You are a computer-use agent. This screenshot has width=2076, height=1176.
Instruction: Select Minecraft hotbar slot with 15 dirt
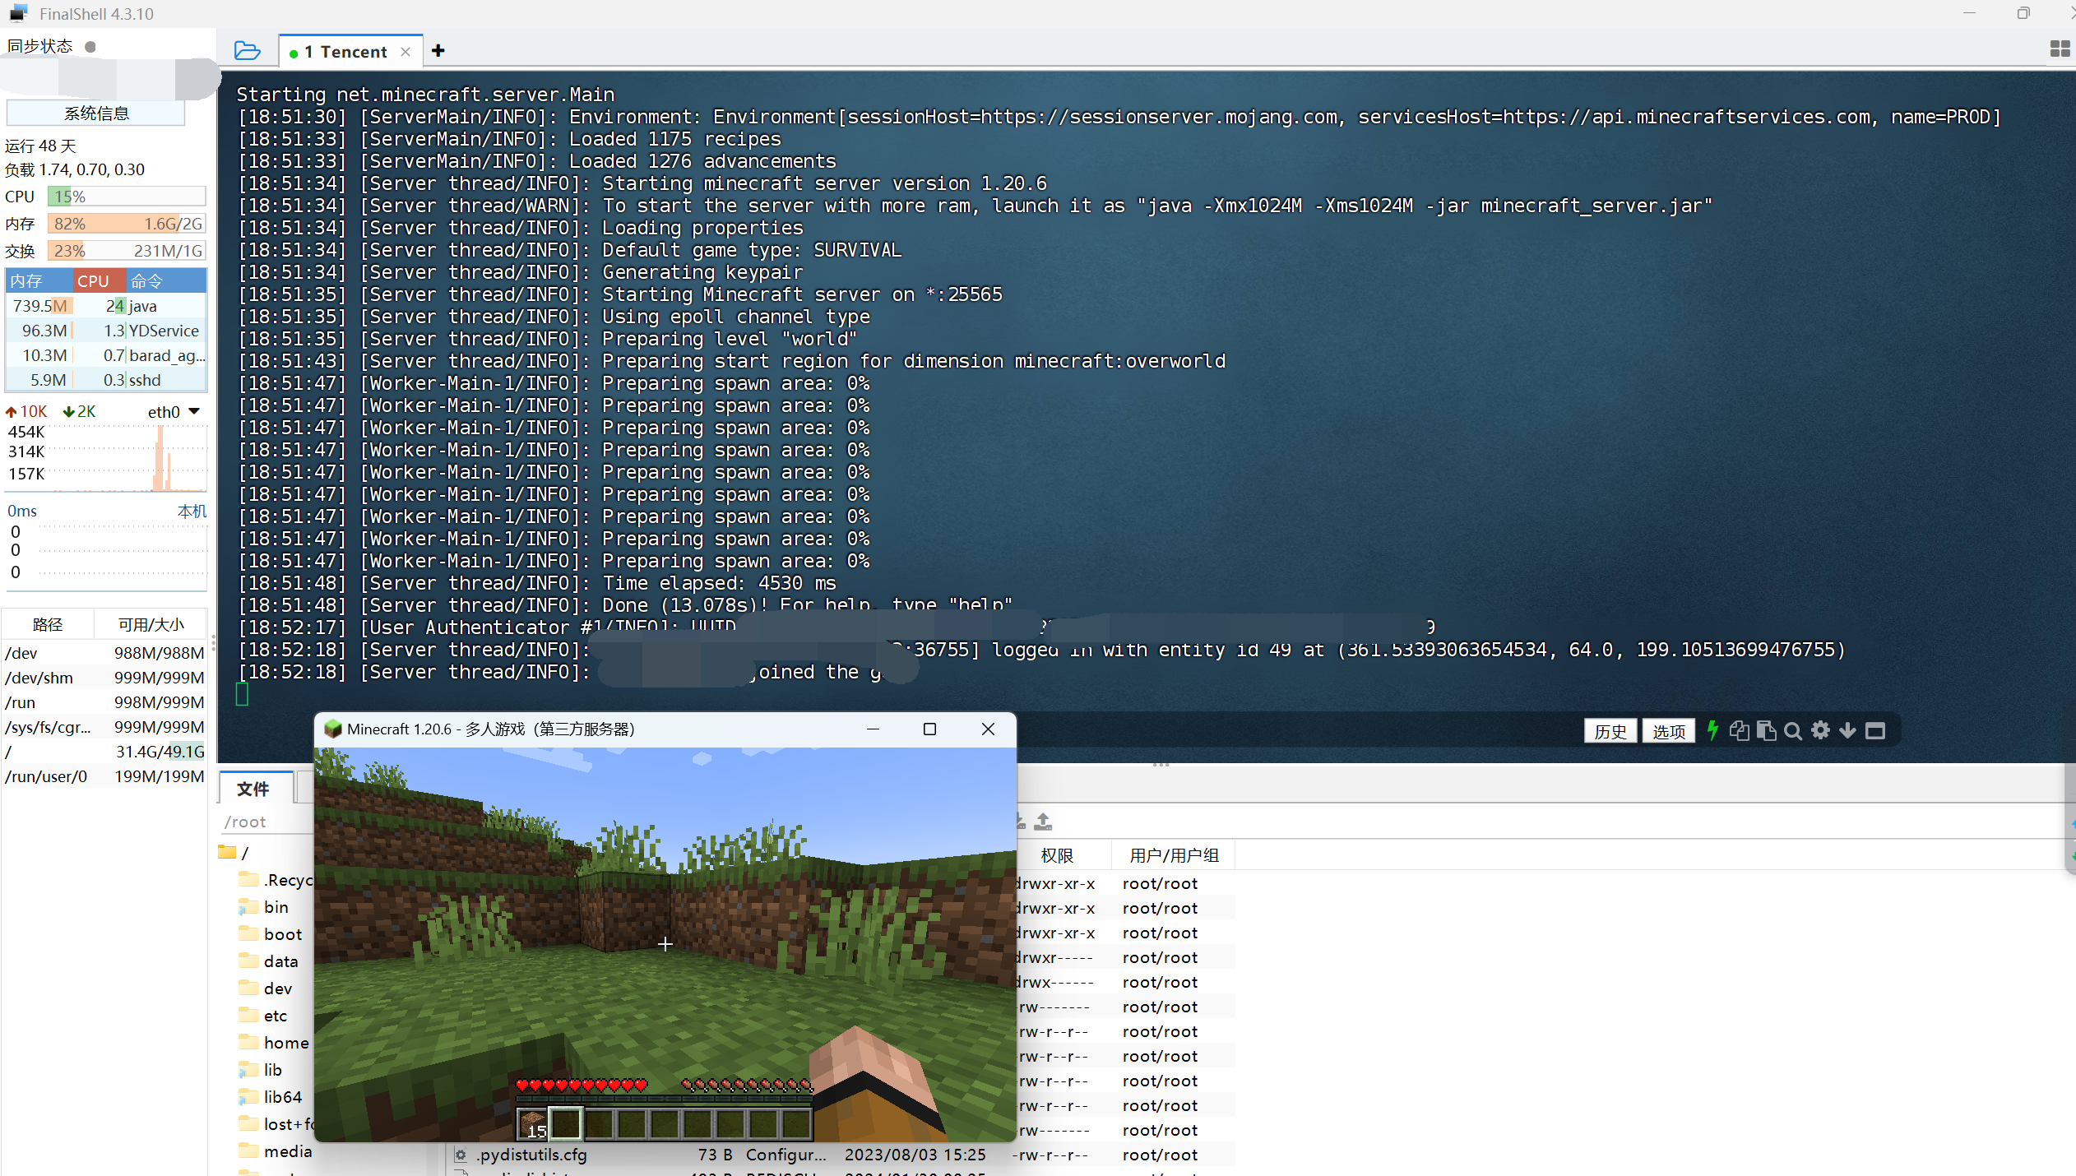[x=533, y=1123]
